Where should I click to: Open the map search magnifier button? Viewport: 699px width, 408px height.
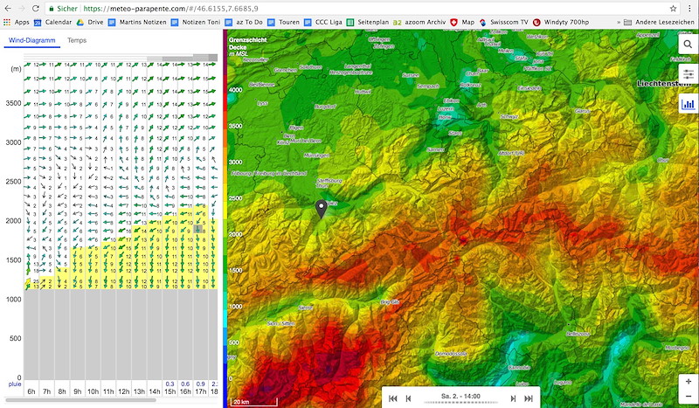(688, 45)
